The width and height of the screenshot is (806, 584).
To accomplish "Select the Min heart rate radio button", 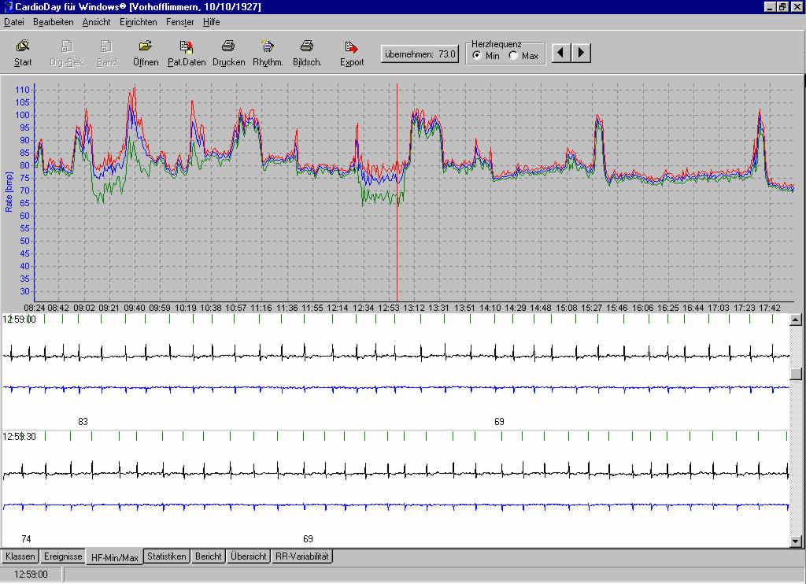I will pos(477,56).
